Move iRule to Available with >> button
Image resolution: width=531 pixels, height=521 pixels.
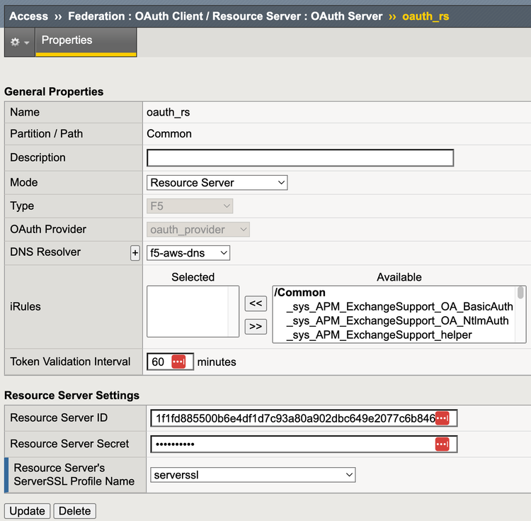(x=255, y=326)
